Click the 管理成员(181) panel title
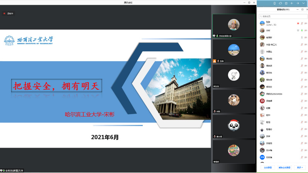This screenshot has width=308, height=173. 283,9
